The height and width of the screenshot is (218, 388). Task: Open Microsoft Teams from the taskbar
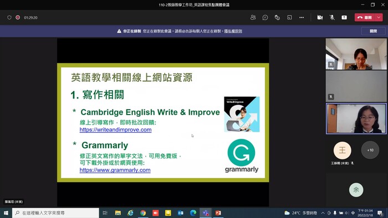(x=206, y=213)
